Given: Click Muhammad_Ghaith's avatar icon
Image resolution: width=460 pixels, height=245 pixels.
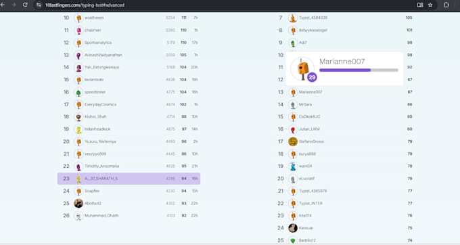Looking at the screenshot, I should tap(78, 216).
